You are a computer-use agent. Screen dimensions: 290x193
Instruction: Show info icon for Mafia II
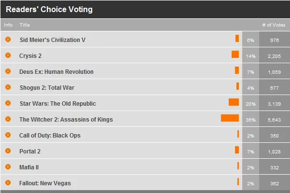[x=8, y=167]
